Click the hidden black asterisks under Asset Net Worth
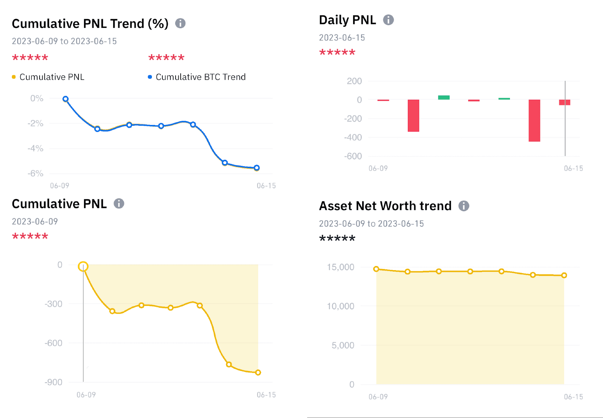This screenshot has width=603, height=418. coord(337,238)
